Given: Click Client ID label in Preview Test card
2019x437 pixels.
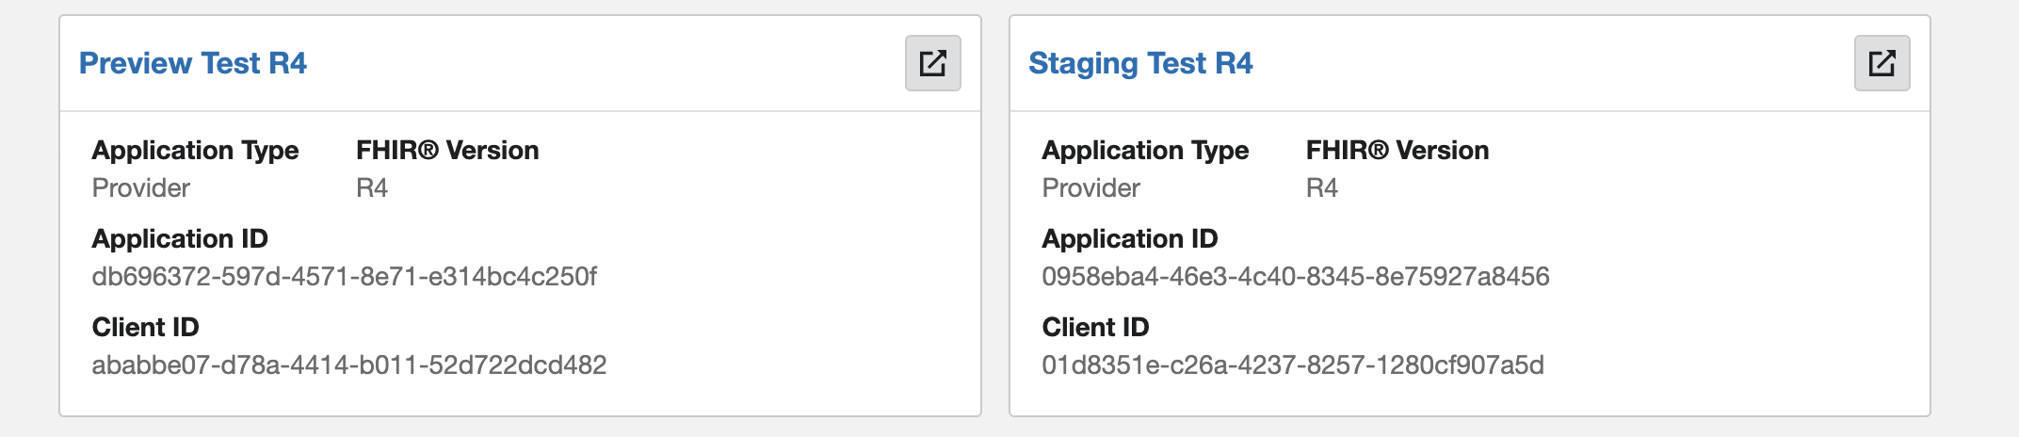Looking at the screenshot, I should tap(145, 328).
